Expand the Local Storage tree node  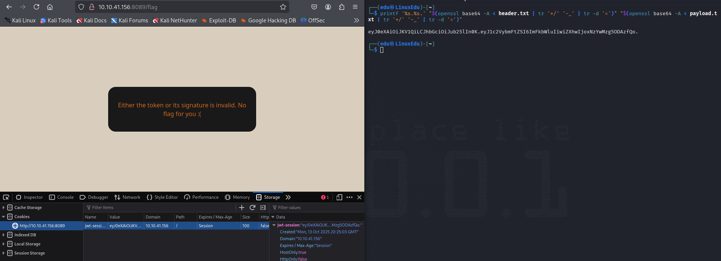[3, 244]
